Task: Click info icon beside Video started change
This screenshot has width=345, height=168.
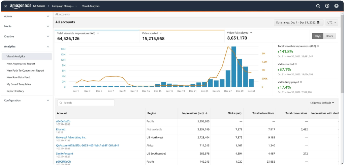Action: coord(295,64)
